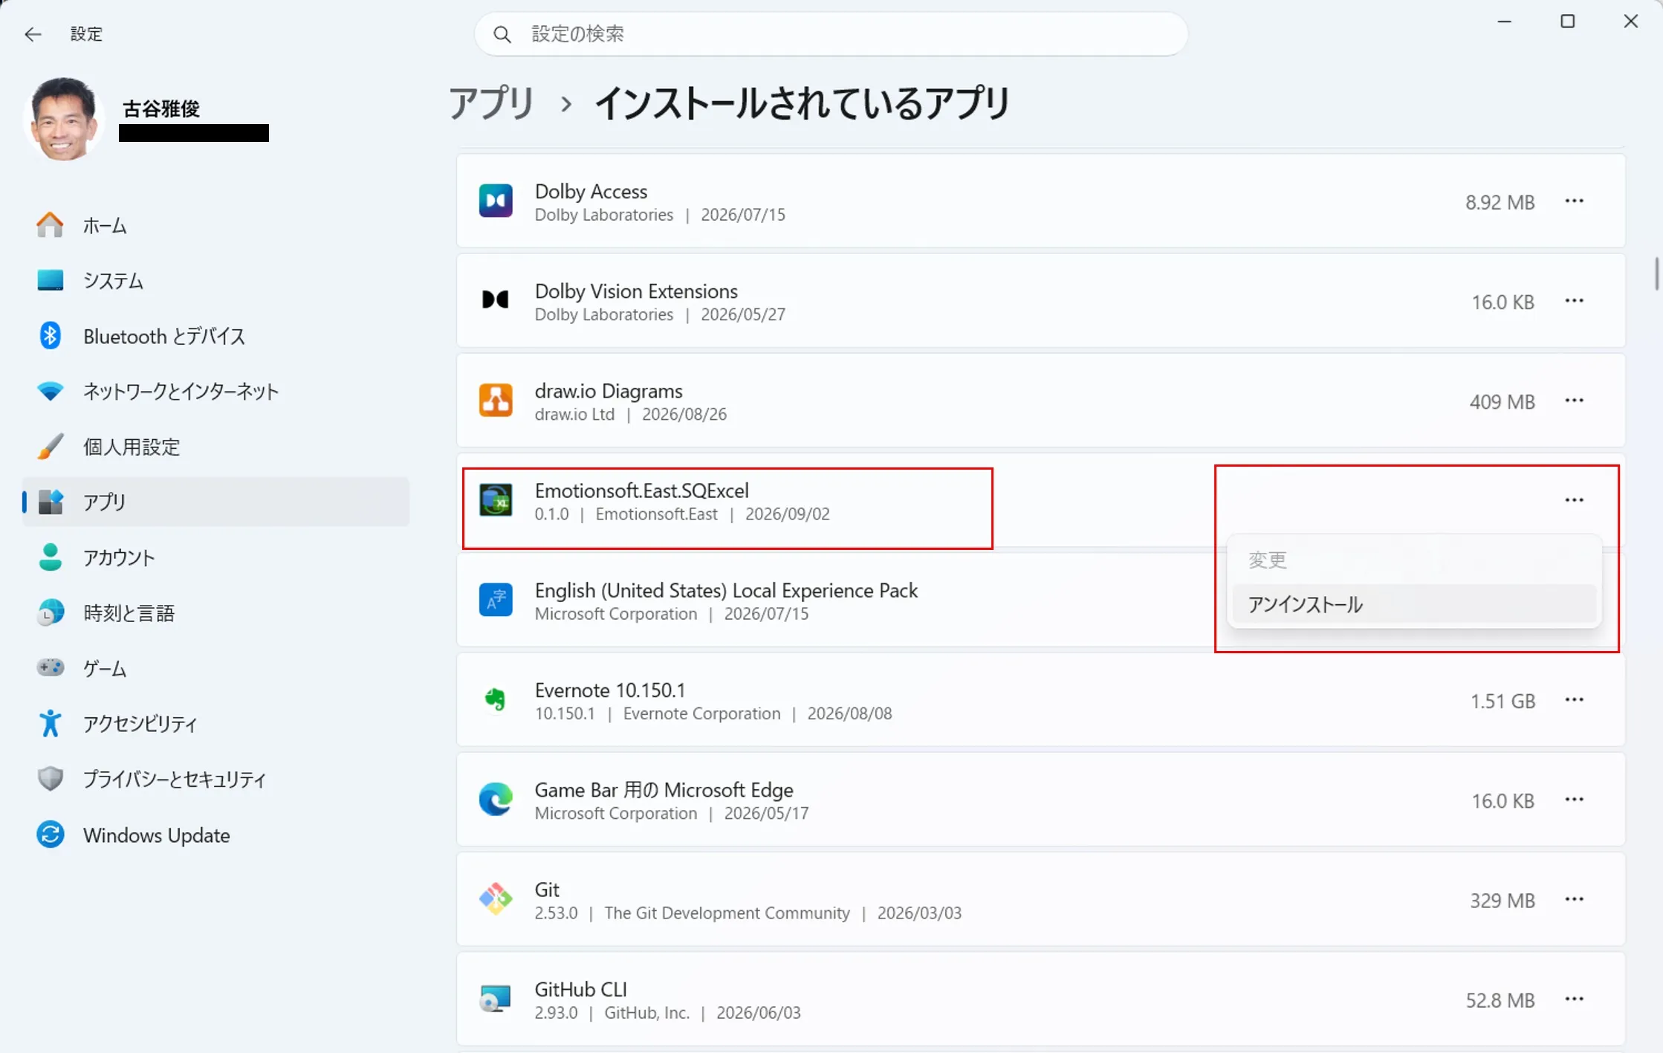Open プライバシーとセキュリティ settings
This screenshot has height=1053, width=1663.
click(x=215, y=779)
